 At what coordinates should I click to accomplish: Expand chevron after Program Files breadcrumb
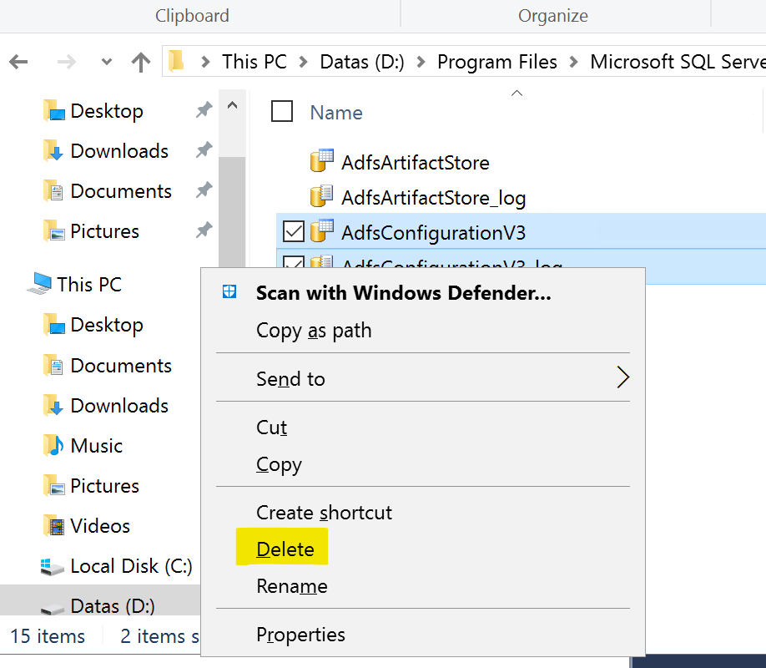tap(574, 62)
